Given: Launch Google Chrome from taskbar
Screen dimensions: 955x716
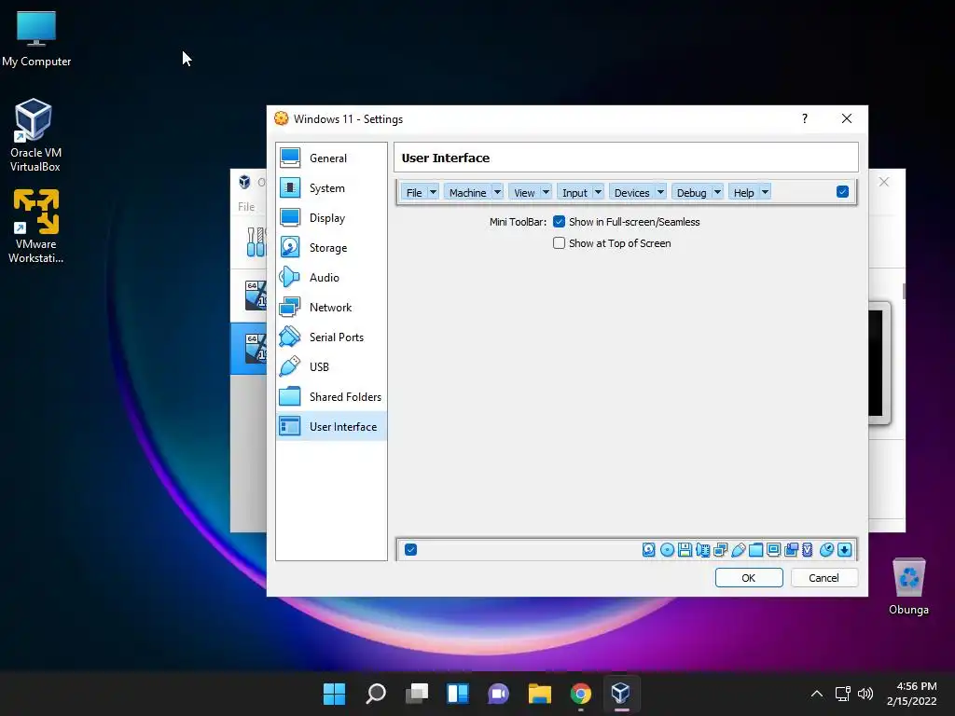Looking at the screenshot, I should coord(580,694).
